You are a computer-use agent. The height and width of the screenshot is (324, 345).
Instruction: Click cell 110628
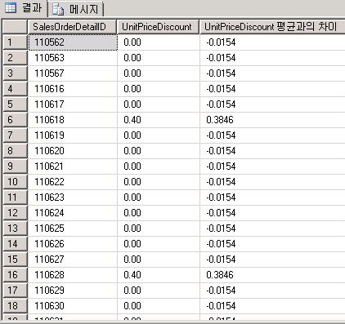pyautogui.click(x=73, y=275)
